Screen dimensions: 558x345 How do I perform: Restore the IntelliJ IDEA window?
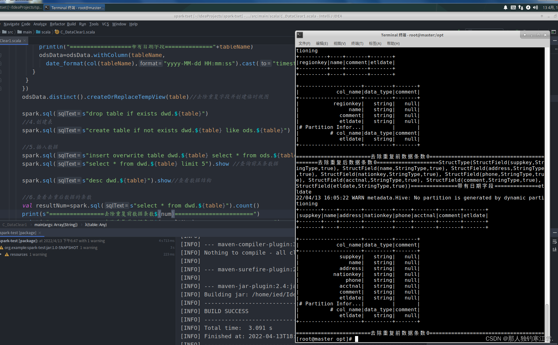tap(556, 16)
